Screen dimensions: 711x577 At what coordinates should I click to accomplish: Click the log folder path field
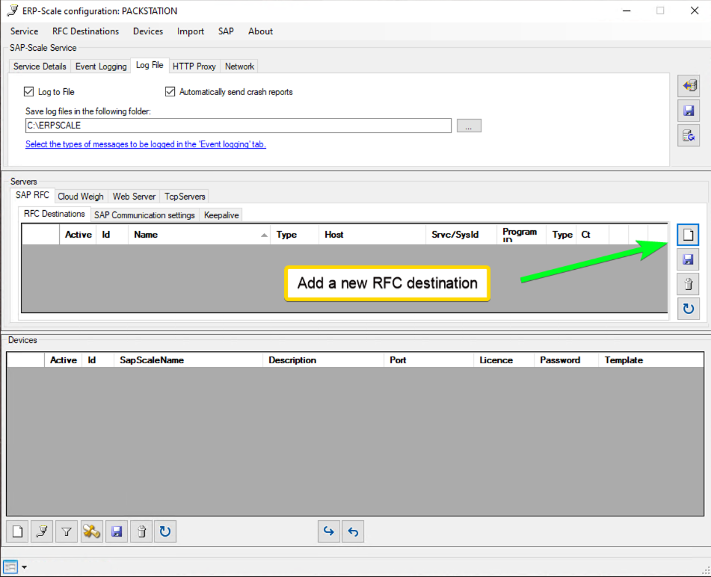click(238, 126)
